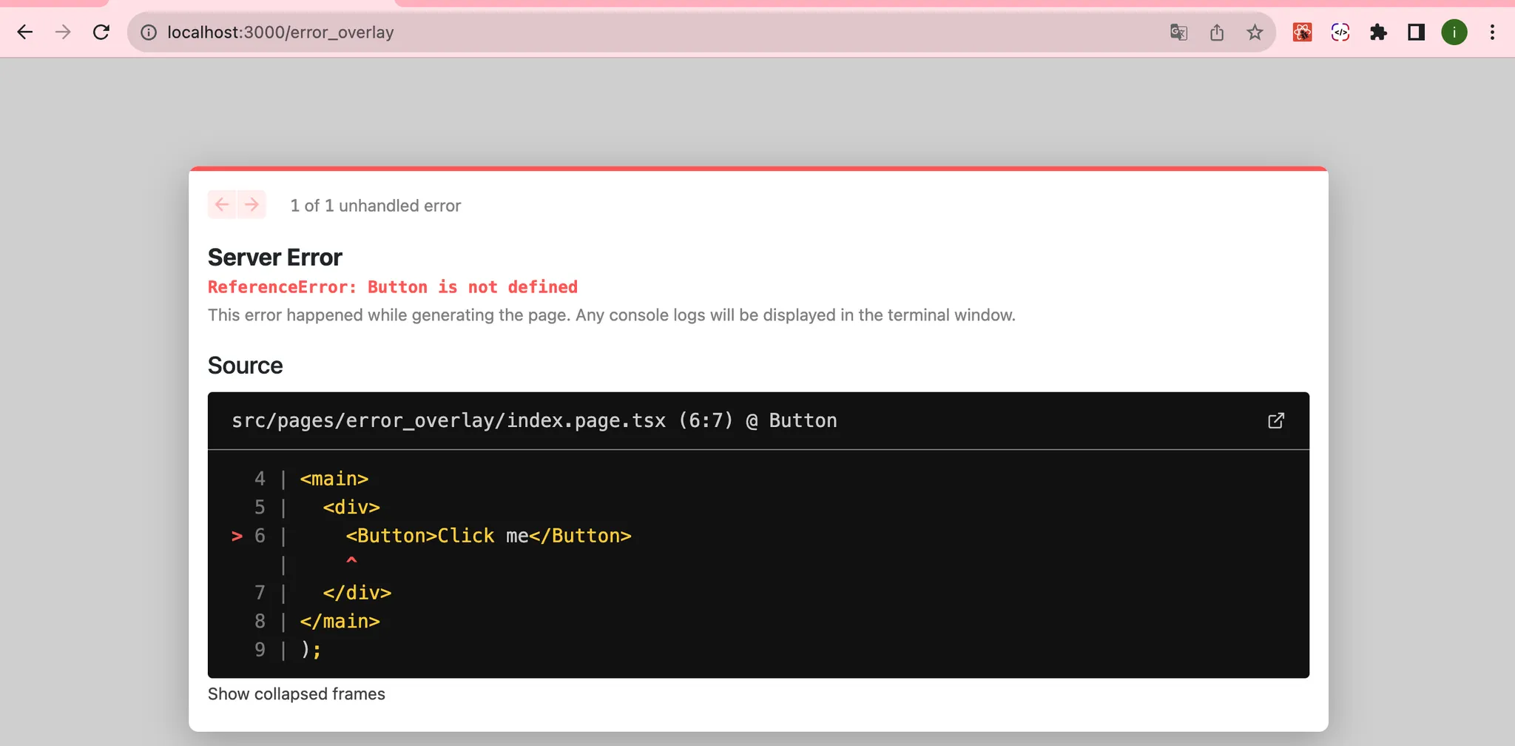The image size is (1515, 746).
Task: Open the Google Translate page icon
Action: 1178,33
